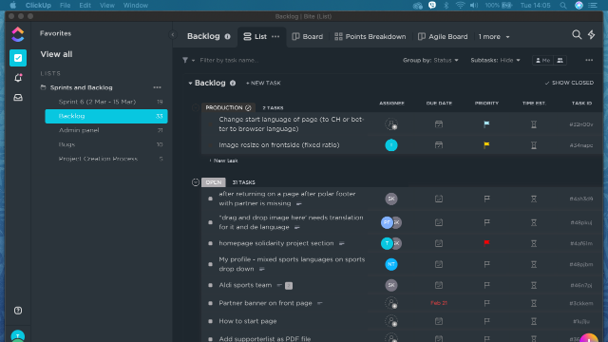Open the automation lightning bolt icon
This screenshot has width=608, height=342.
click(591, 35)
